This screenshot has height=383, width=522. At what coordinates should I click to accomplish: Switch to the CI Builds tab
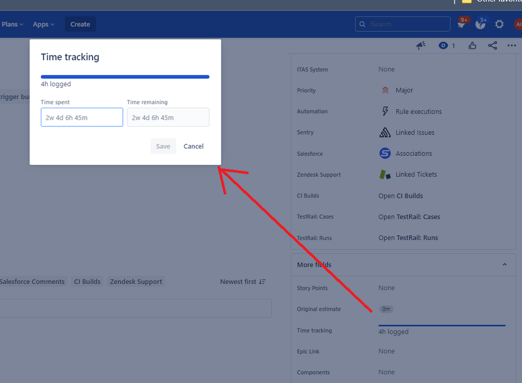[87, 282]
